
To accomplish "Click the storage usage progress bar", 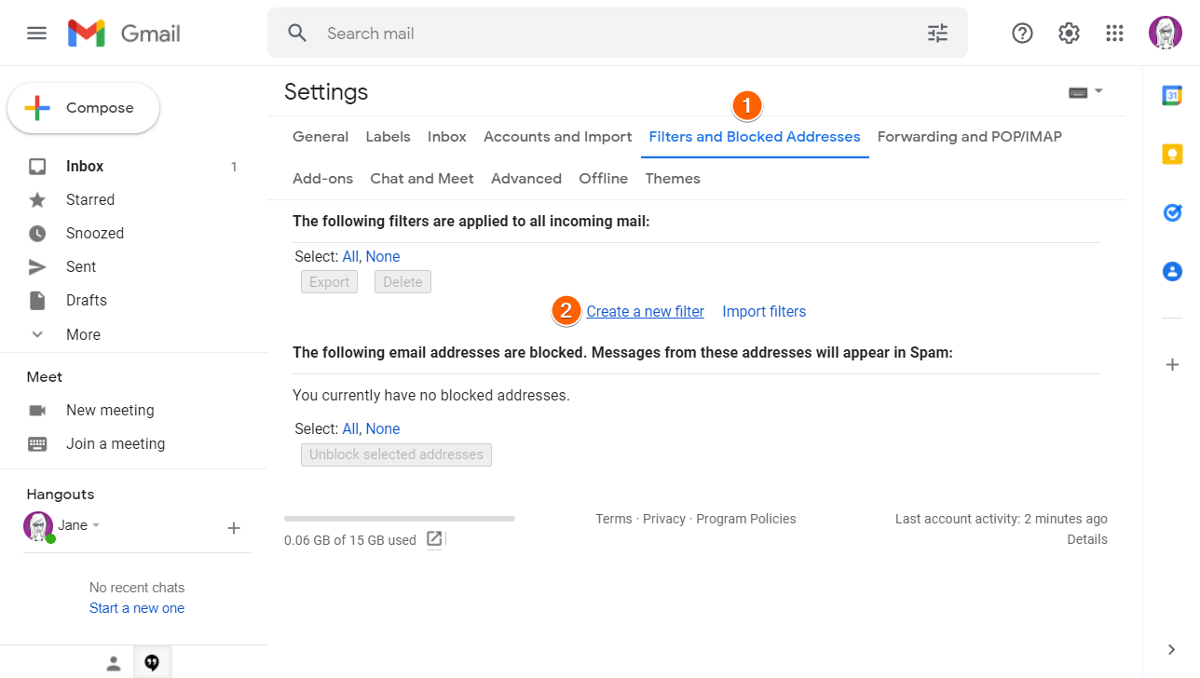I will [399, 519].
